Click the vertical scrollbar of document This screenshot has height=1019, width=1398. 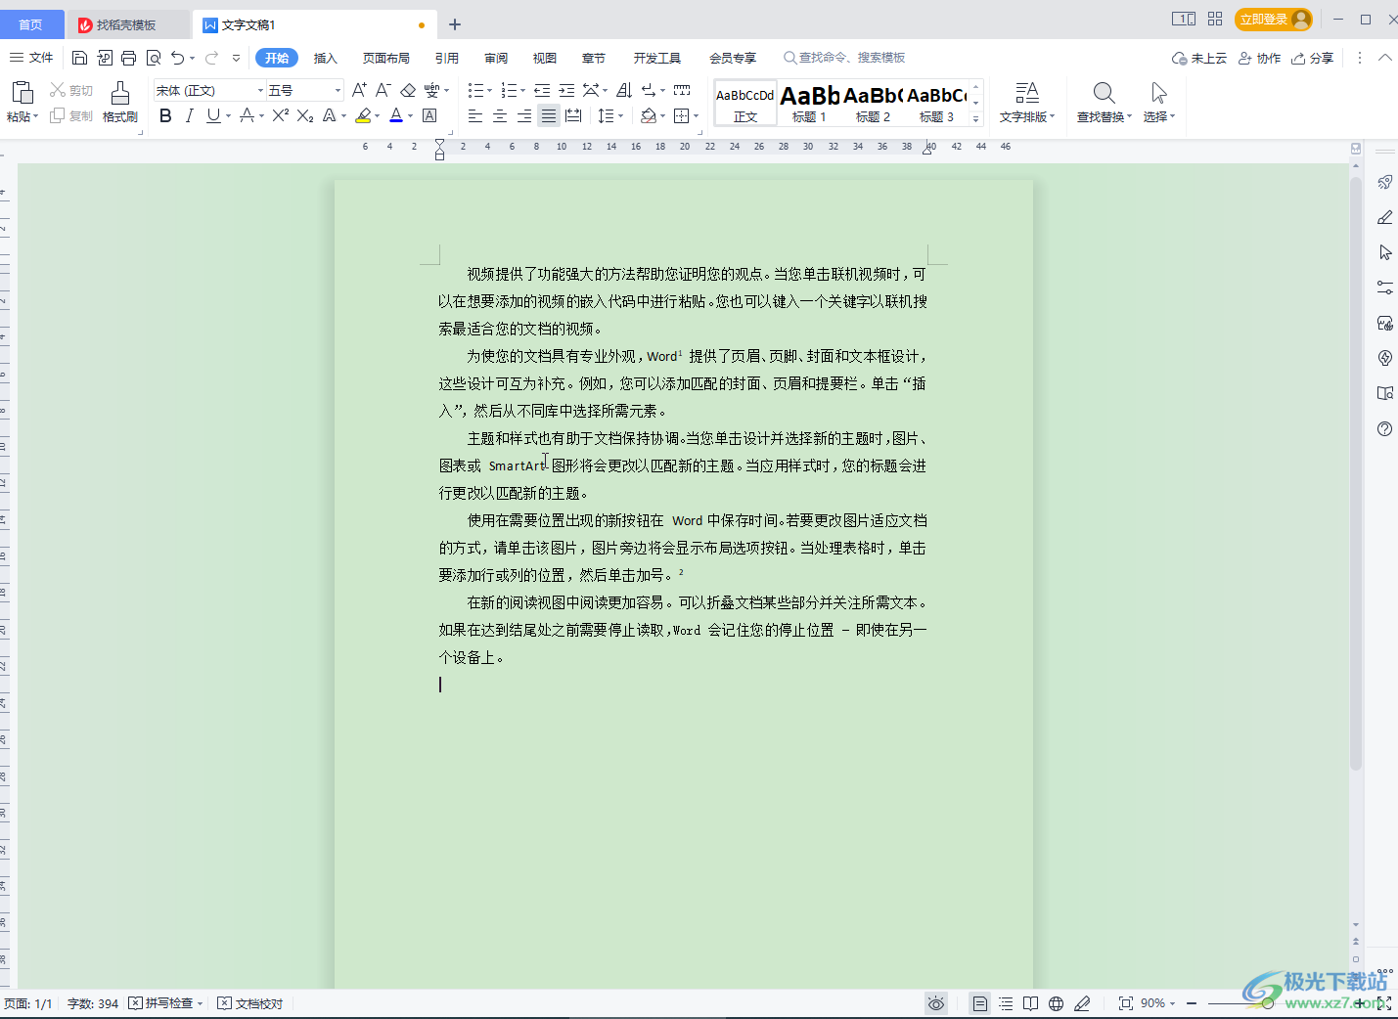pyautogui.click(x=1356, y=474)
